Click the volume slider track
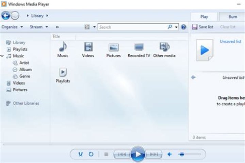 click(x=191, y=154)
